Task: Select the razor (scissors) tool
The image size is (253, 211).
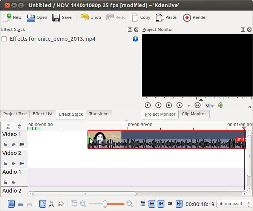Action: coord(52,203)
